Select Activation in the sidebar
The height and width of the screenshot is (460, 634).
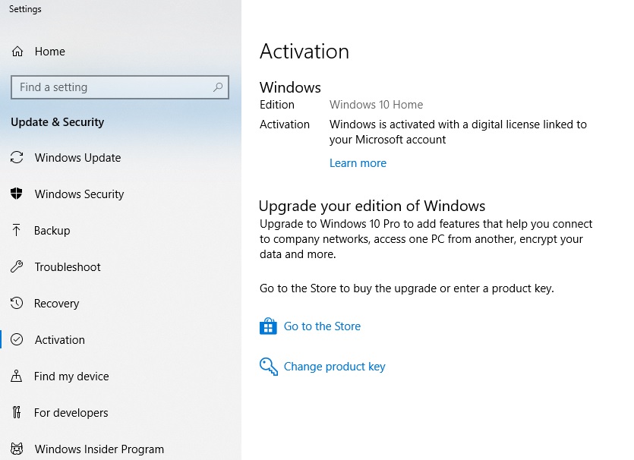pos(60,339)
